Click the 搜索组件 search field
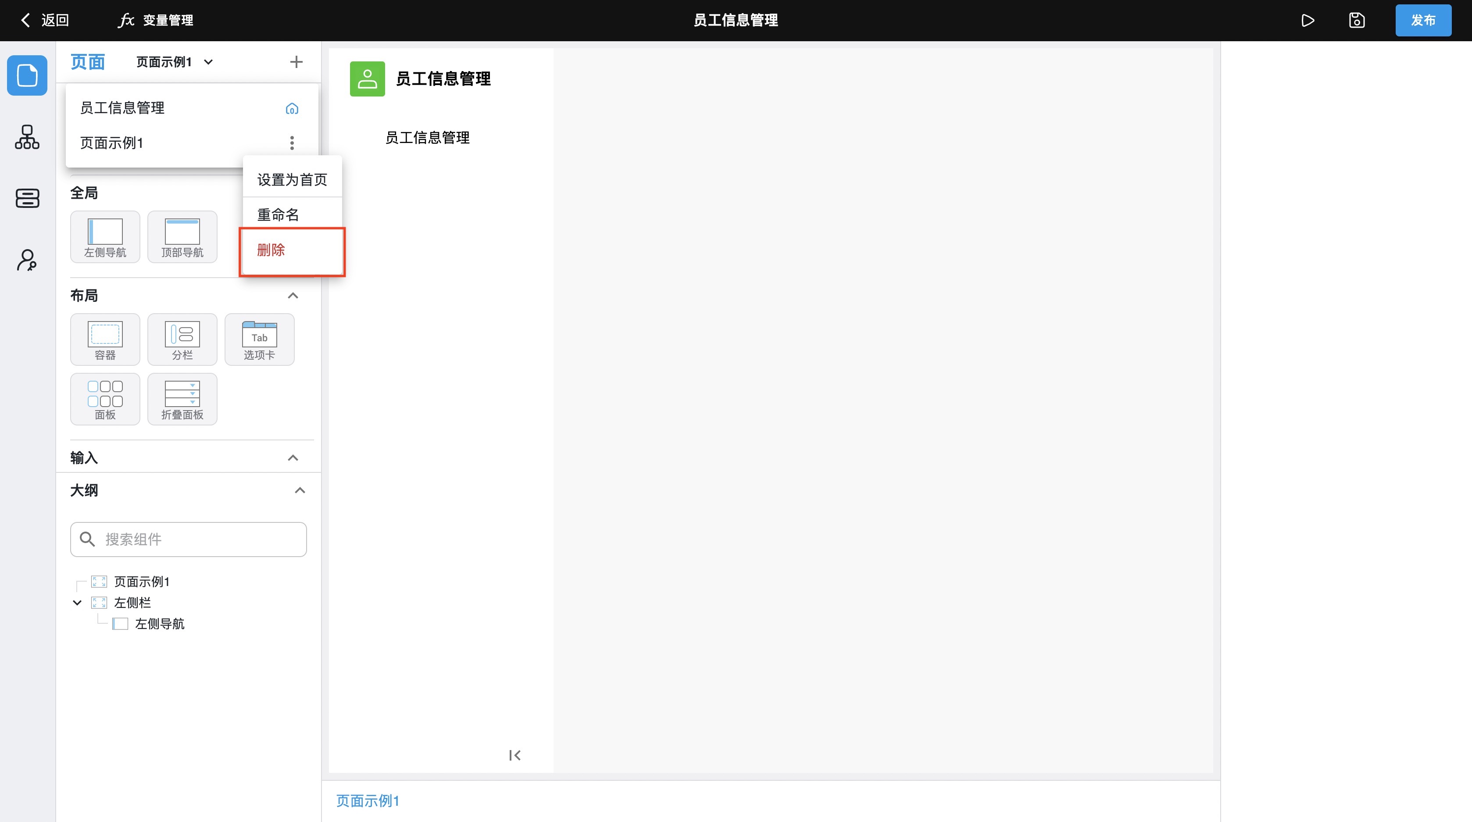The width and height of the screenshot is (1472, 822). coord(189,539)
